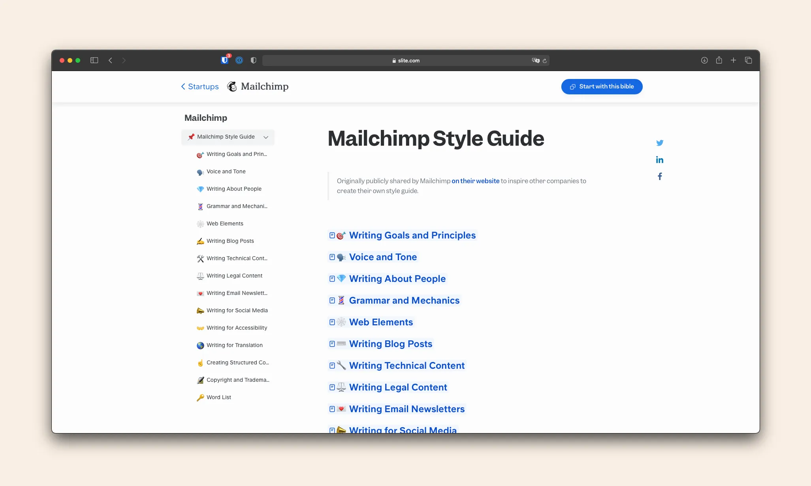Select Writing Email Newslett… sidebar item
The width and height of the screenshot is (811, 486).
(x=233, y=293)
